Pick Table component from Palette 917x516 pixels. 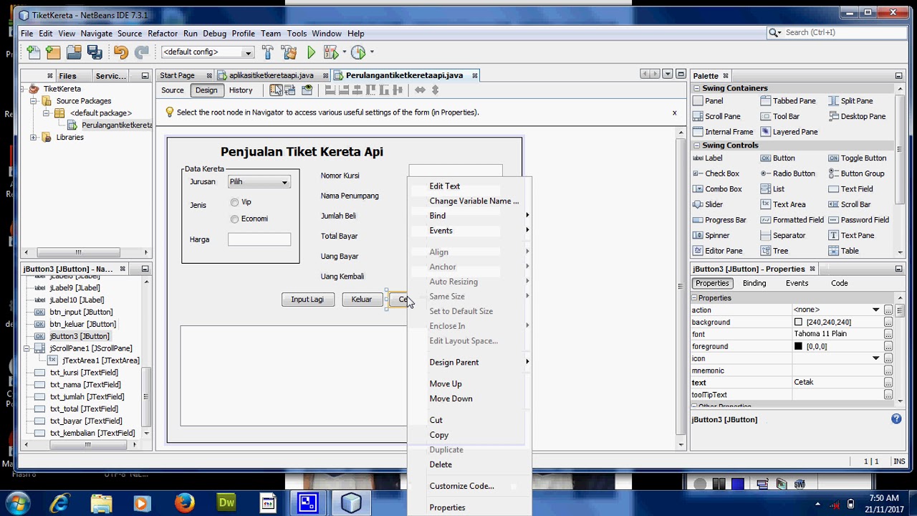point(844,251)
